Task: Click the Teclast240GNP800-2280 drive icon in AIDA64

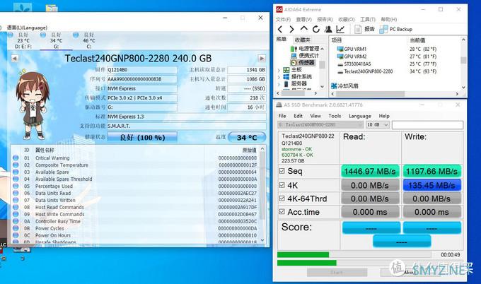Action: 340,71
